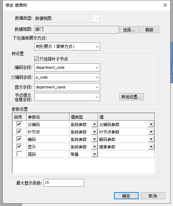
Task: Open 其他设置... button
Action: pyautogui.click(x=132, y=97)
